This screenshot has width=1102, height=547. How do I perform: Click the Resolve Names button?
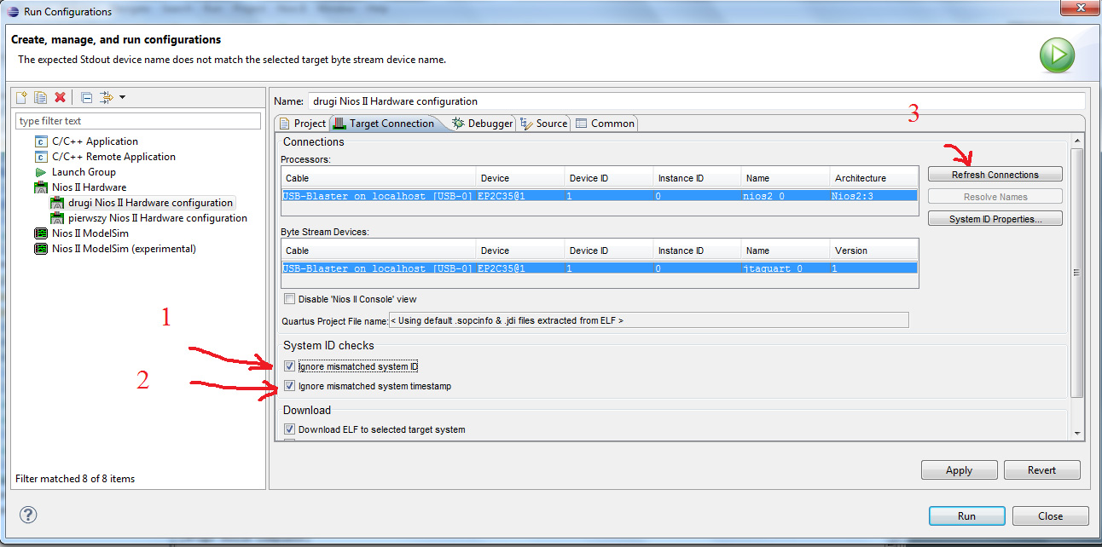[995, 197]
